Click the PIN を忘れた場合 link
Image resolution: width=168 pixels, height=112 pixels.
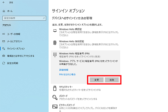point(67,74)
